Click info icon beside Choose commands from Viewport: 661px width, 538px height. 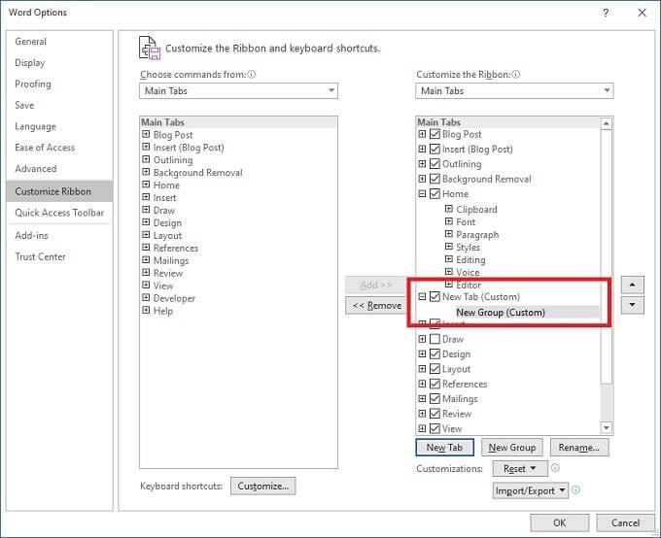(252, 75)
